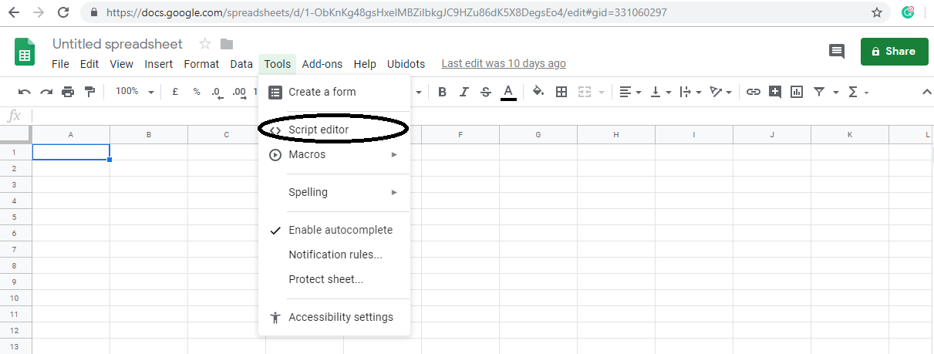Image resolution: width=934 pixels, height=354 pixels.
Task: Click the filter funnel icon
Action: coord(818,92)
